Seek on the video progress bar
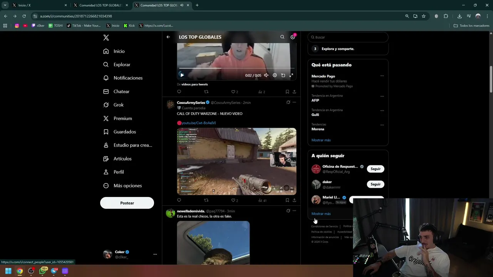Image resolution: width=493 pixels, height=277 pixels. 236,68
